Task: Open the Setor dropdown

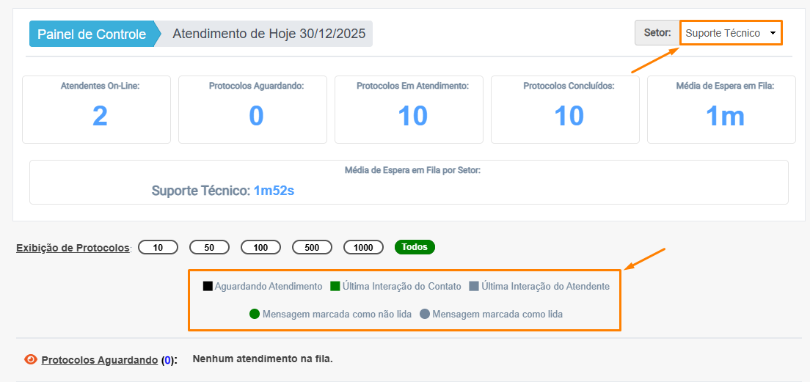Action: tap(729, 33)
